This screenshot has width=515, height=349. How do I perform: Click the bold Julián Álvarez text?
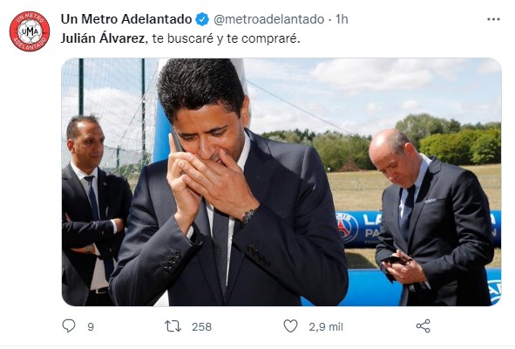103,38
